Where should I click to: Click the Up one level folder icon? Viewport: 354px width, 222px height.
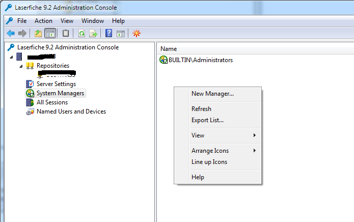(38, 34)
